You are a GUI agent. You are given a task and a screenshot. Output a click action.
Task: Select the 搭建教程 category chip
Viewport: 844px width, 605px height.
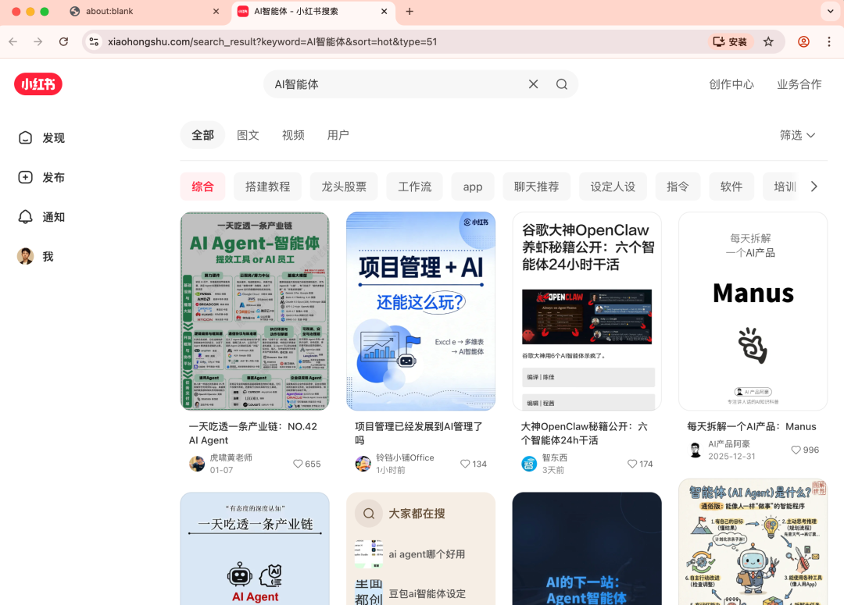(267, 187)
